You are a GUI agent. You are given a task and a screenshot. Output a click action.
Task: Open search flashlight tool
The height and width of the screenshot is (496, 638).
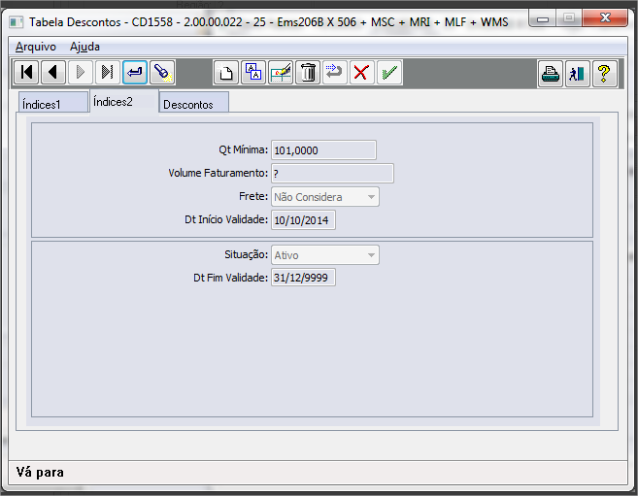(162, 73)
